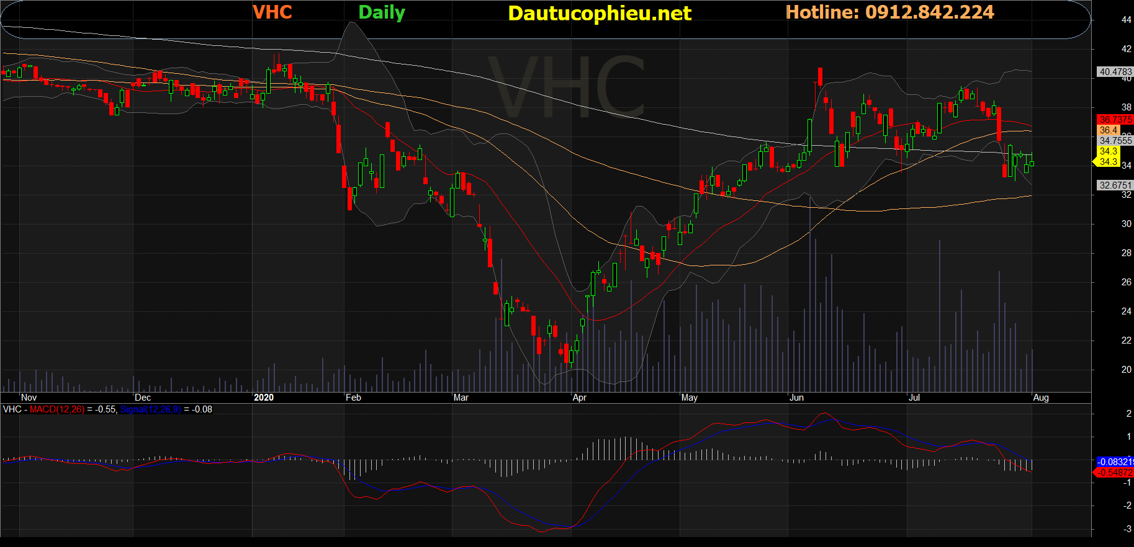This screenshot has height=547, width=1134.
Task: Click the large VHC watermark in the chart
Action: point(567,87)
